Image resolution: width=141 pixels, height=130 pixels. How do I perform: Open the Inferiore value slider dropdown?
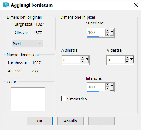point(112,87)
